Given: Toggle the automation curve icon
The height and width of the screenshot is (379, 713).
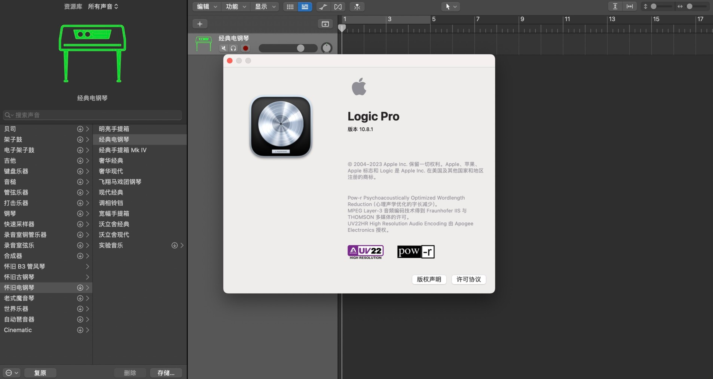Looking at the screenshot, I should pos(323,7).
